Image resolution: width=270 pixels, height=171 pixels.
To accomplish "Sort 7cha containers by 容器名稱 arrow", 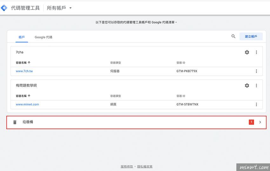I will tap(29, 62).
